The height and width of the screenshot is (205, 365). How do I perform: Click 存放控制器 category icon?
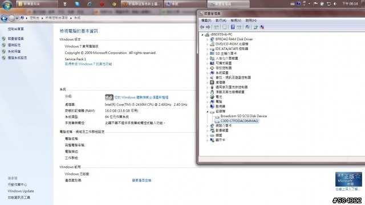click(212, 68)
